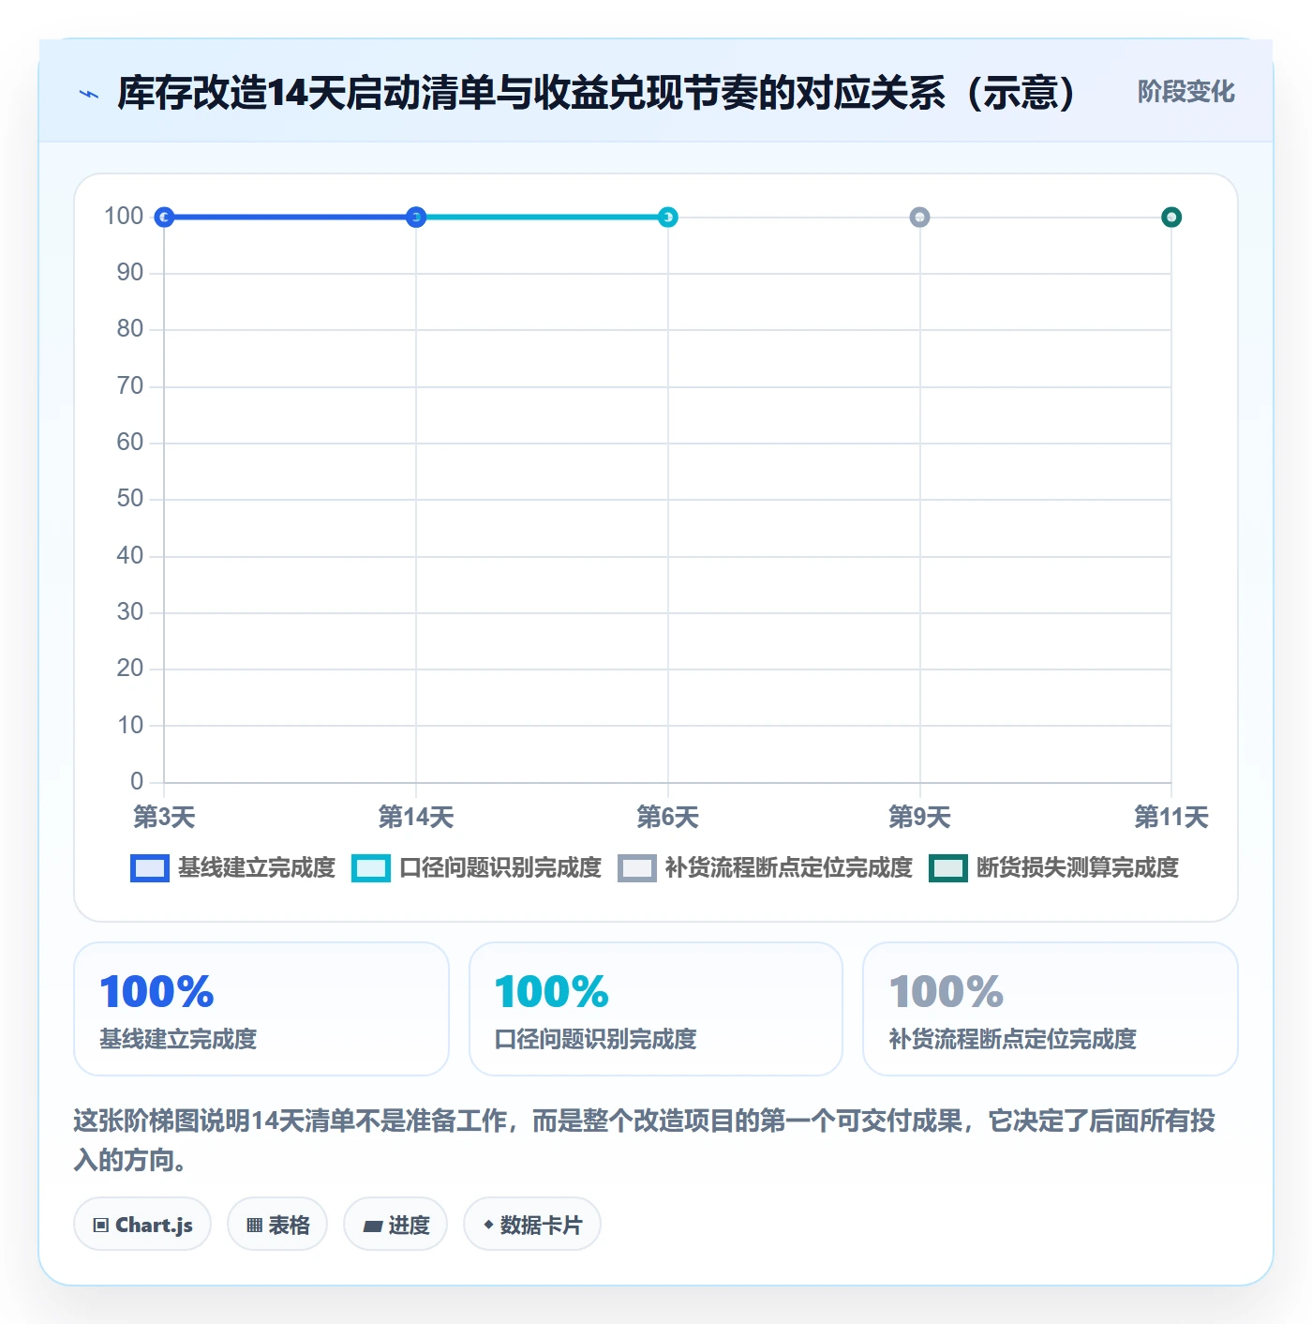The image size is (1312, 1324).
Task: Click the x-axis label 第11天
Action: click(x=1171, y=817)
